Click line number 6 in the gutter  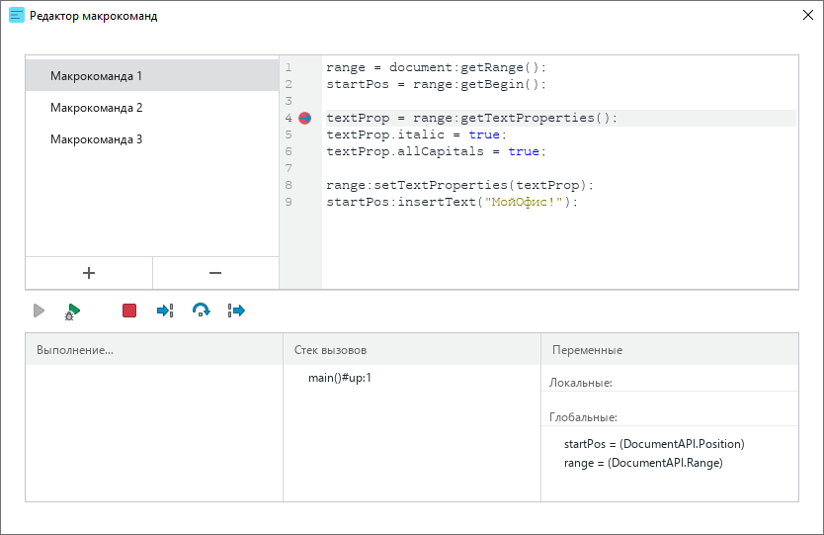pos(288,151)
